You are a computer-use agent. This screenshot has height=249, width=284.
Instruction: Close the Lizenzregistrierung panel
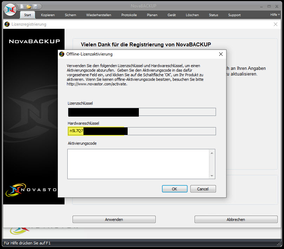(276, 24)
